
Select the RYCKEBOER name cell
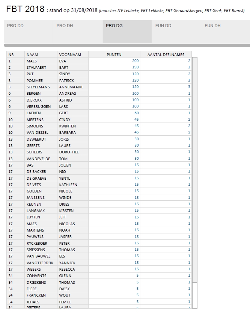point(41,243)
